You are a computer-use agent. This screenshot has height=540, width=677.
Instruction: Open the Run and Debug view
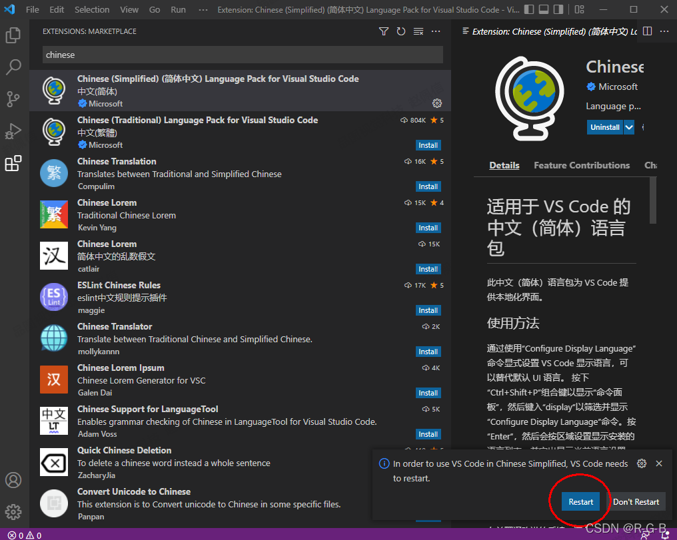13,131
